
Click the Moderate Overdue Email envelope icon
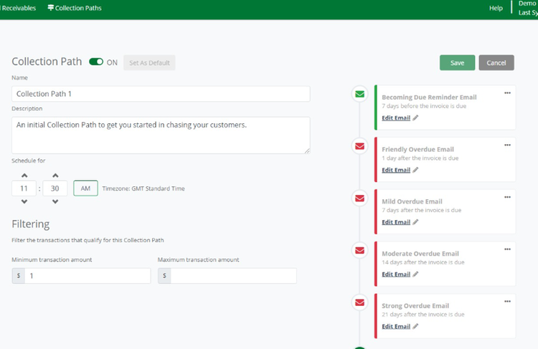[359, 250]
